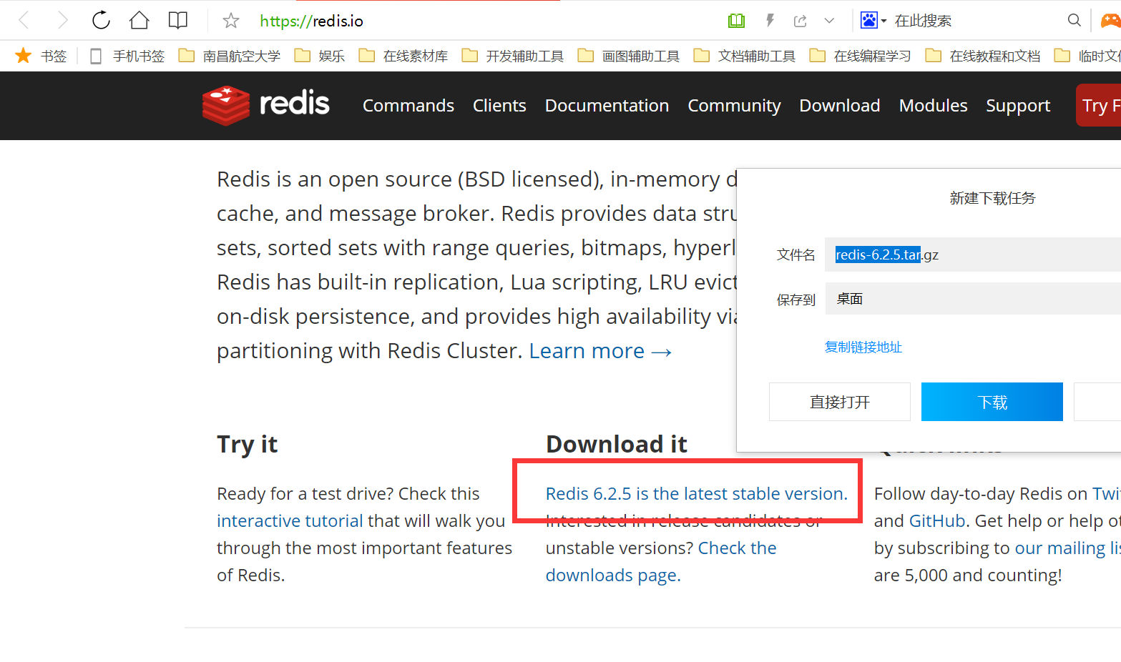Click the 新建下载任务 dialog title
The width and height of the screenshot is (1121, 662).
(x=993, y=199)
